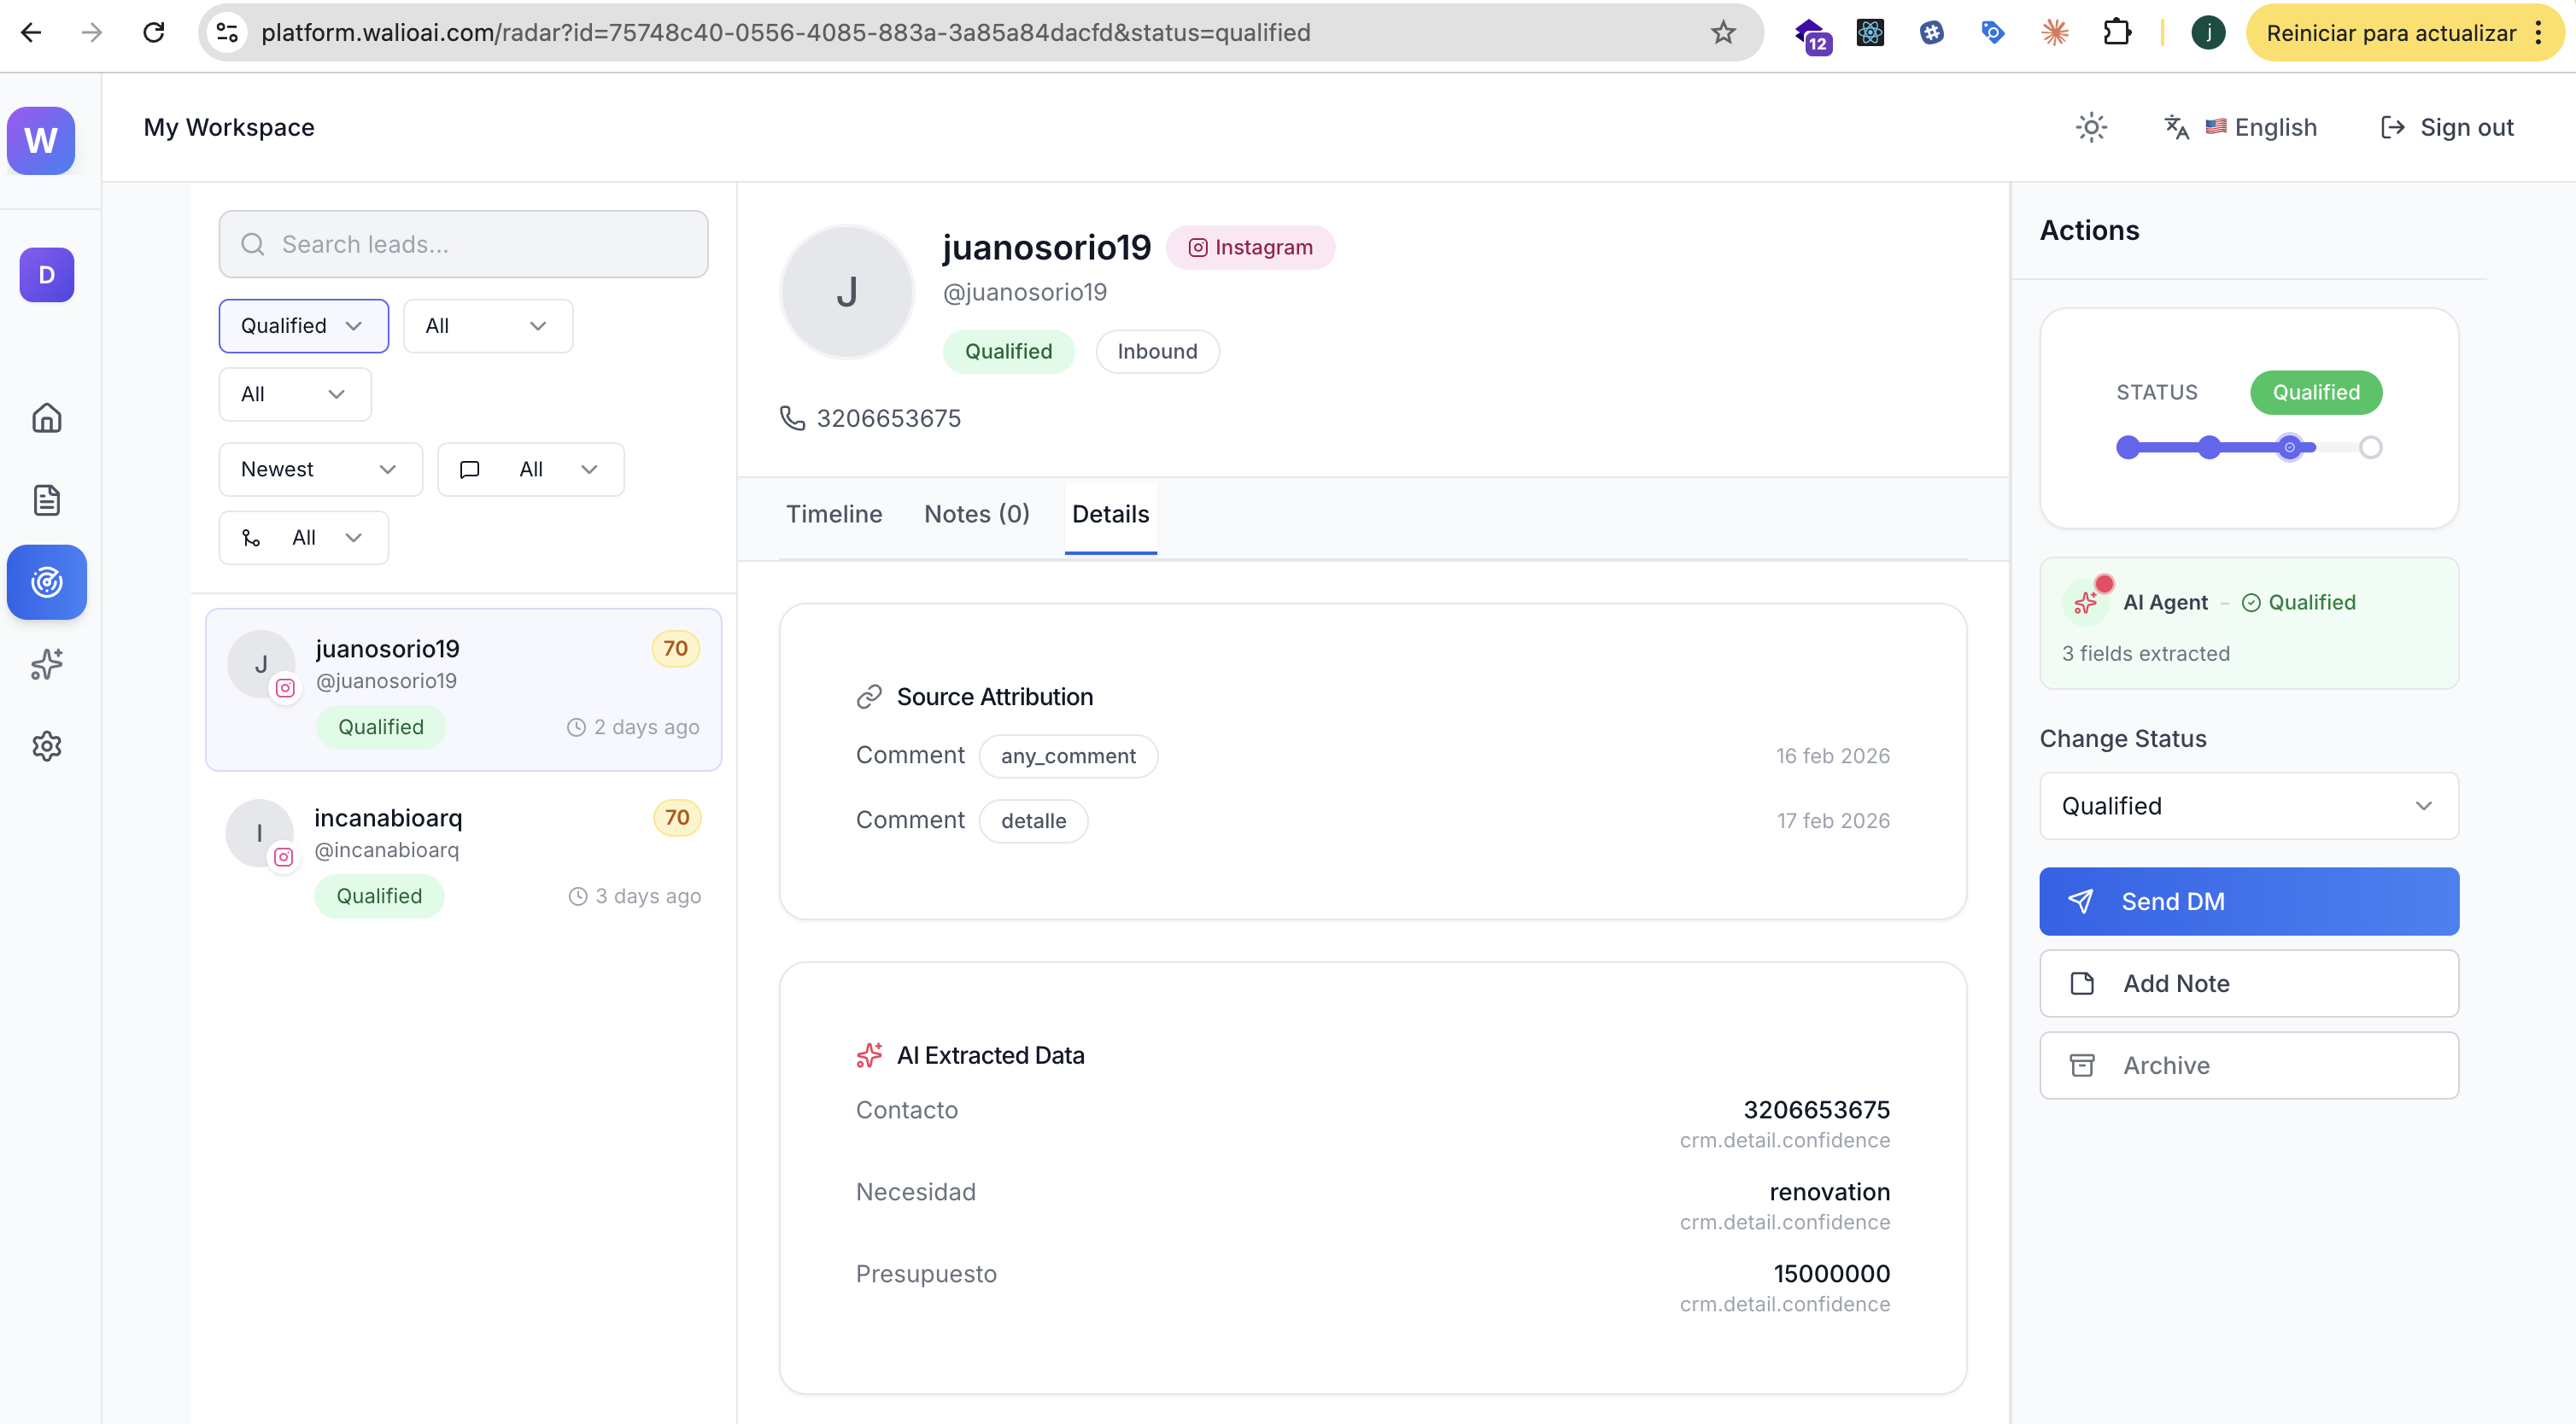The height and width of the screenshot is (1424, 2576).
Task: Bookmark page with star icon
Action: pyautogui.click(x=1723, y=33)
